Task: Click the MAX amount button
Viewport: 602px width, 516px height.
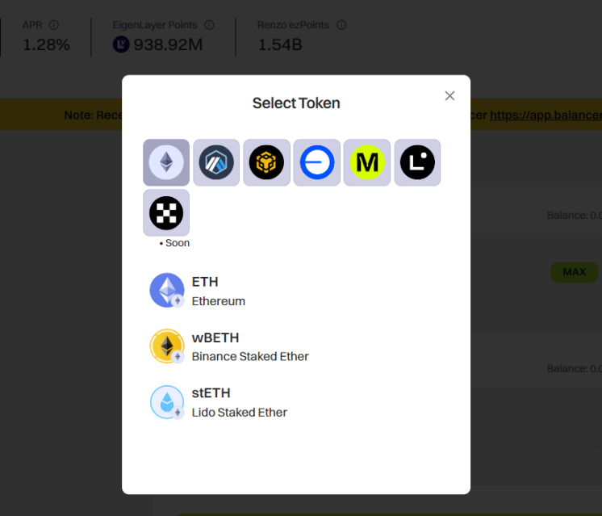Action: [574, 272]
